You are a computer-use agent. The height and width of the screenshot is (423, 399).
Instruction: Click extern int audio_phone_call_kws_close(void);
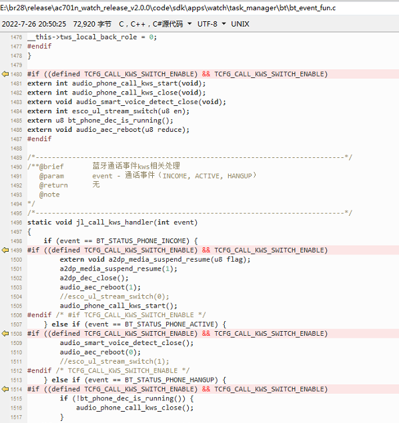pyautogui.click(x=117, y=93)
